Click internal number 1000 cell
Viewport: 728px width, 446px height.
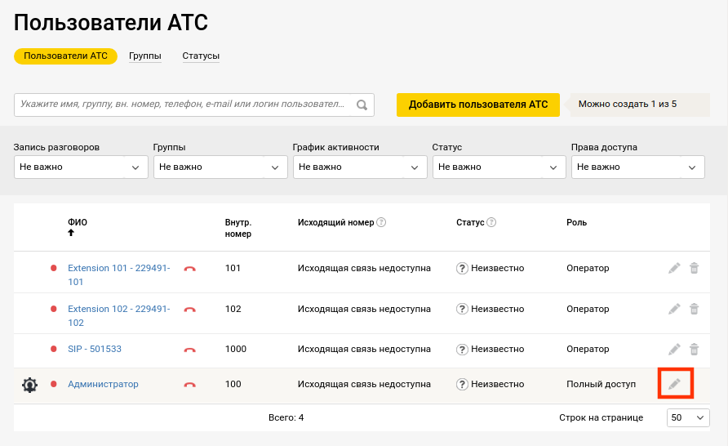click(x=235, y=349)
